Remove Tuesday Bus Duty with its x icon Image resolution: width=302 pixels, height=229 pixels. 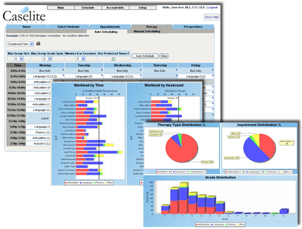(102, 70)
